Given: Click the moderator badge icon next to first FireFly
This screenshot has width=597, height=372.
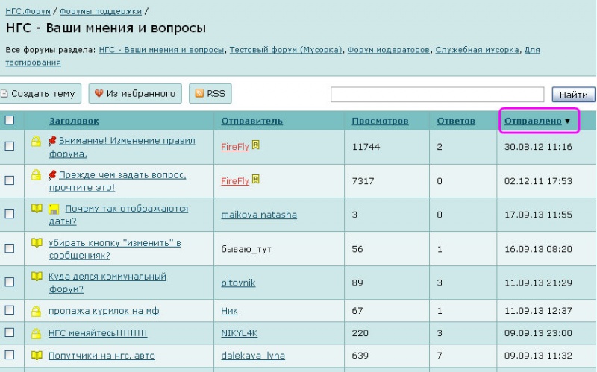Looking at the screenshot, I should (256, 146).
